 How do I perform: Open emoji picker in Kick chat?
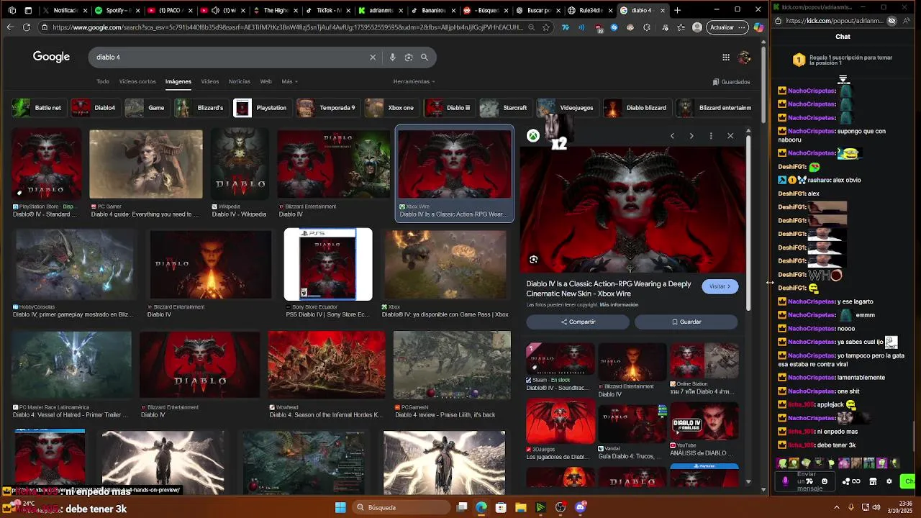(x=825, y=481)
